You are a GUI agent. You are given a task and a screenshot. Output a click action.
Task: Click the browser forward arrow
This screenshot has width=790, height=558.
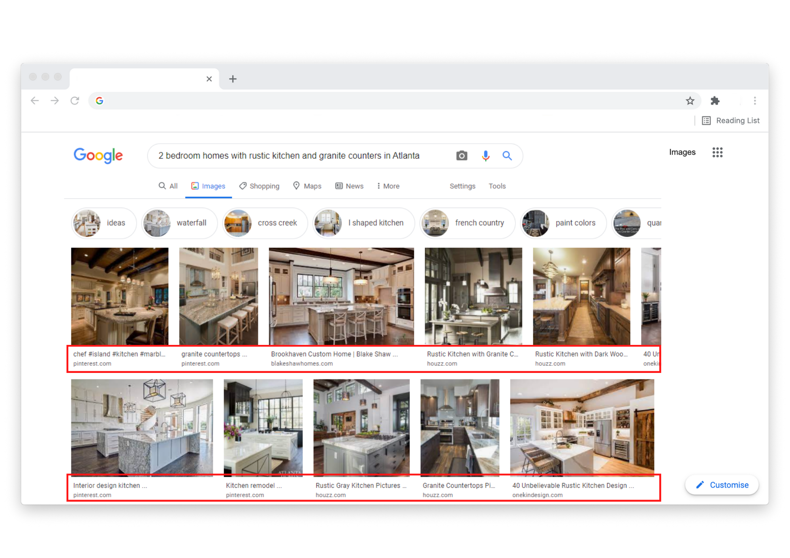[55, 101]
